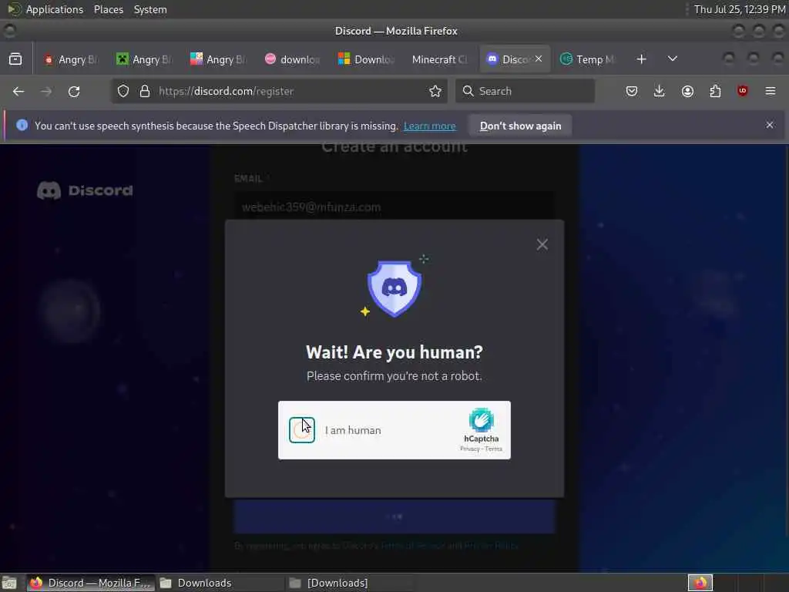The height and width of the screenshot is (592, 789).
Task: Switch to first Angry Birds tab
Action: 72,59
